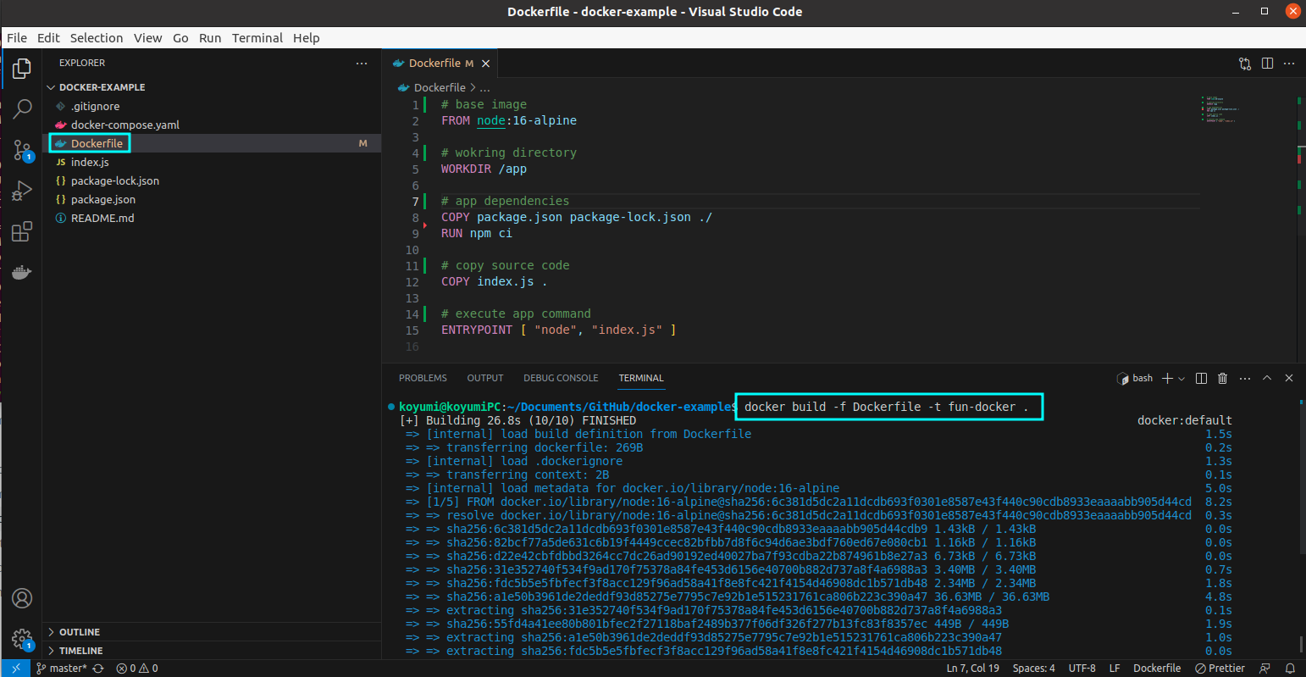The width and height of the screenshot is (1306, 677).
Task: Change language mode Dockerfile in status bar
Action: 1157,669
